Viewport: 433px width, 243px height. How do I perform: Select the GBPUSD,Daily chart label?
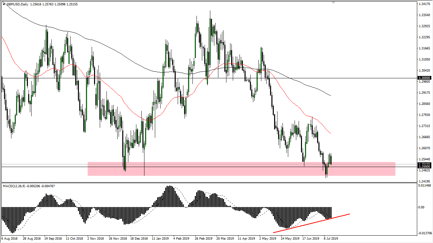coord(17,4)
